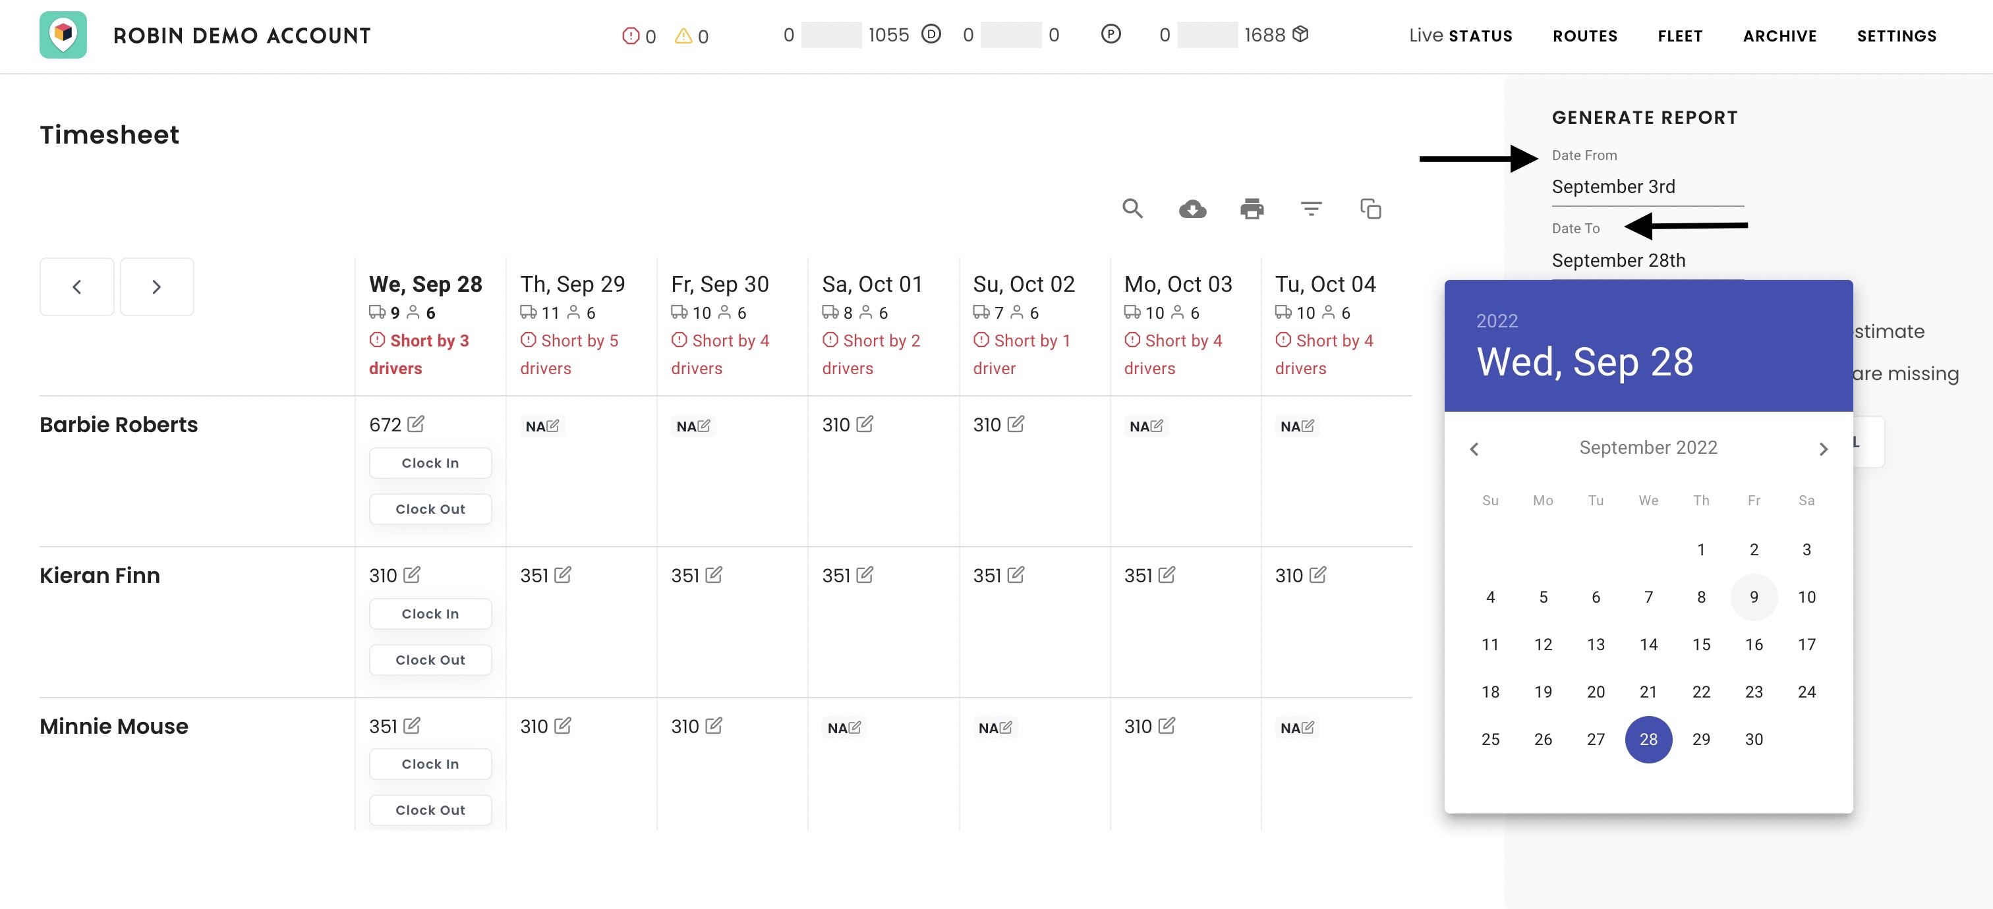The width and height of the screenshot is (1993, 909).
Task: Go to previous week in timesheet
Action: point(76,287)
